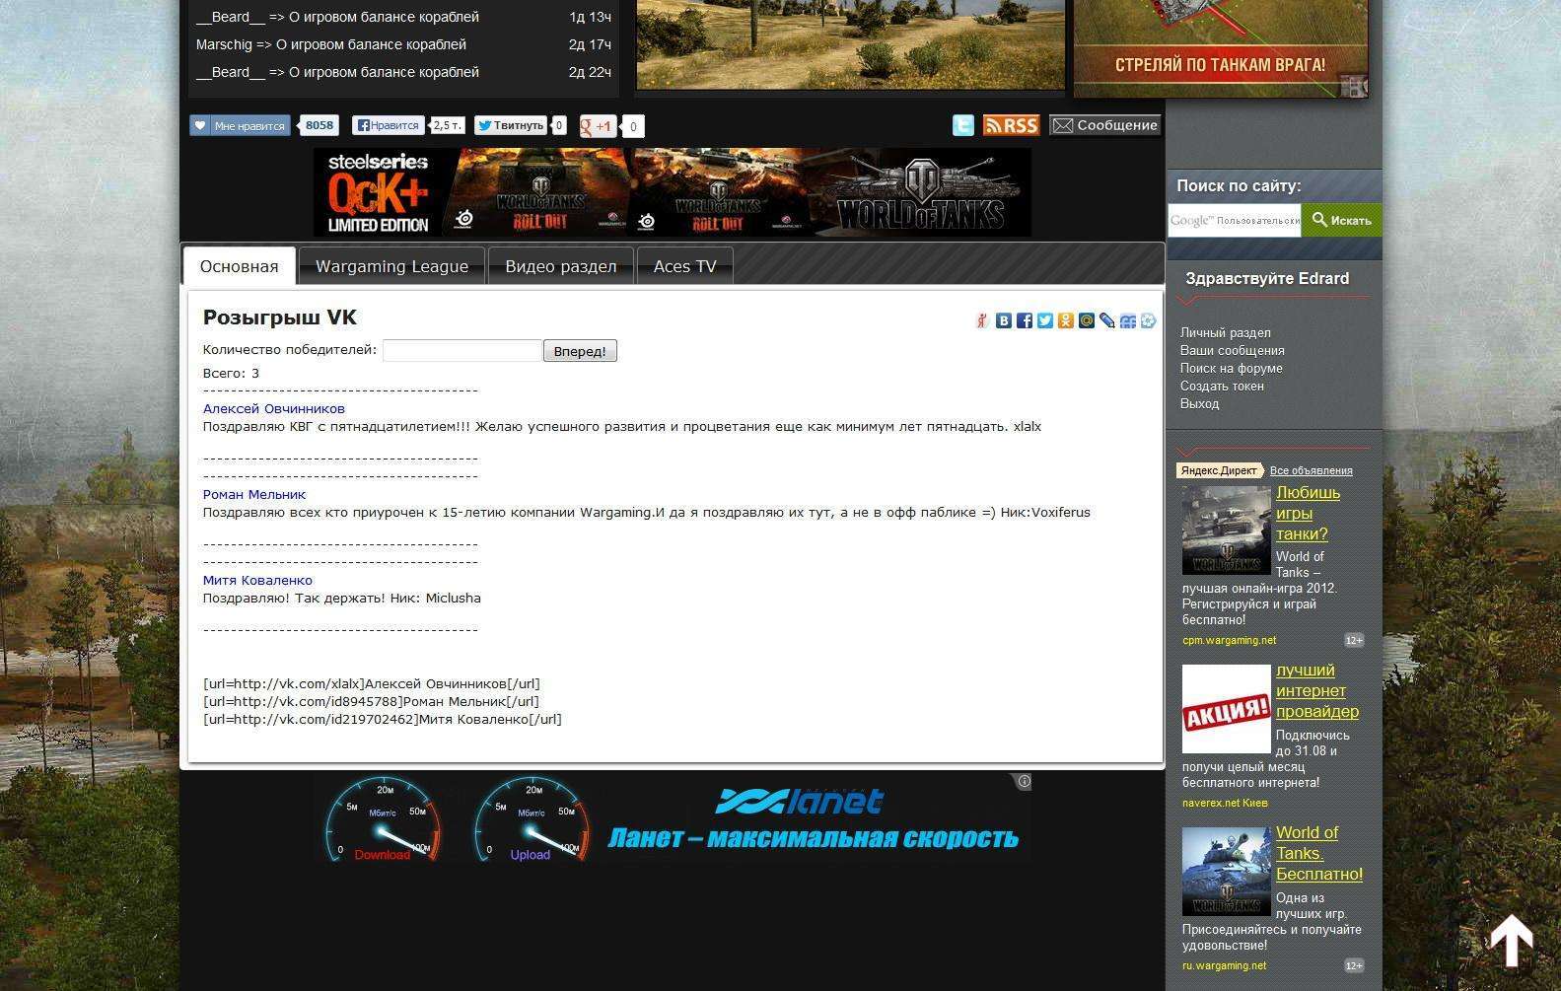Click the 'Розыгрыш VK' heading
Image resolution: width=1561 pixels, height=991 pixels.
click(x=280, y=318)
